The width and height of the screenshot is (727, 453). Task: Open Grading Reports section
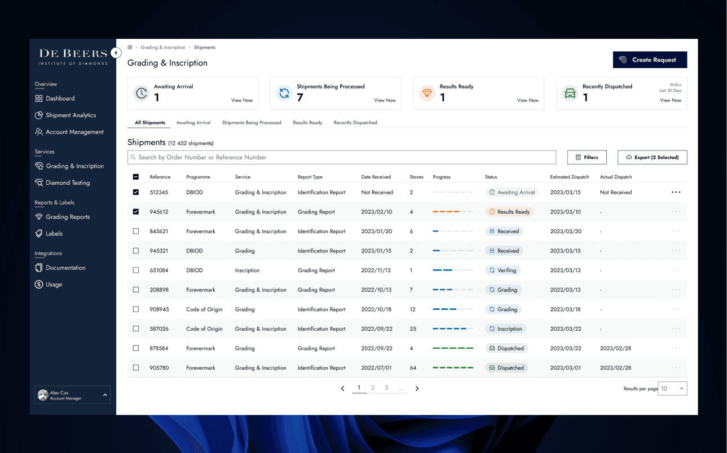[x=62, y=217]
